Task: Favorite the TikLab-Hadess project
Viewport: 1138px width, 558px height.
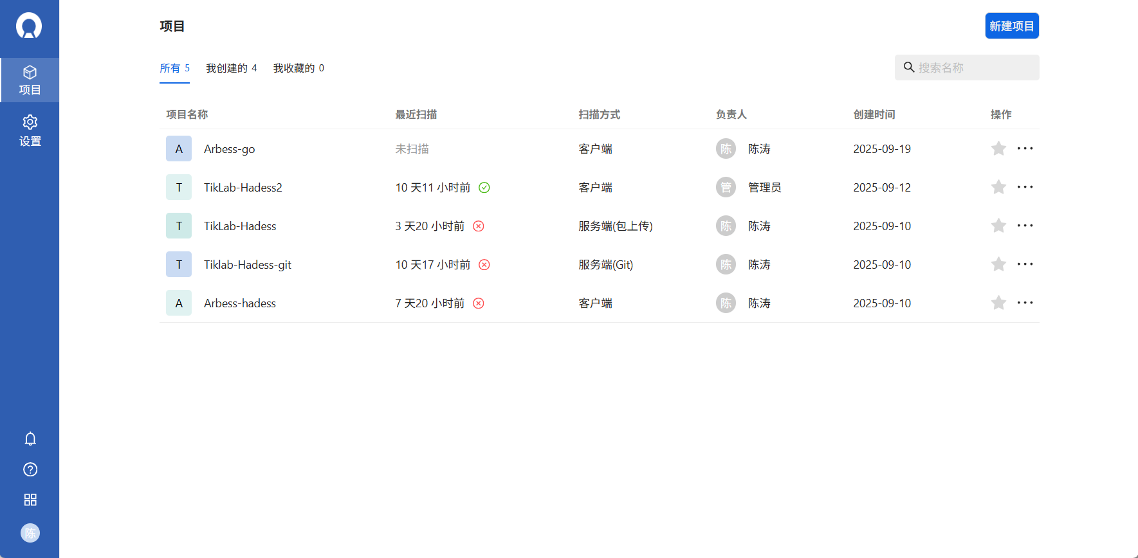Action: [x=998, y=226]
